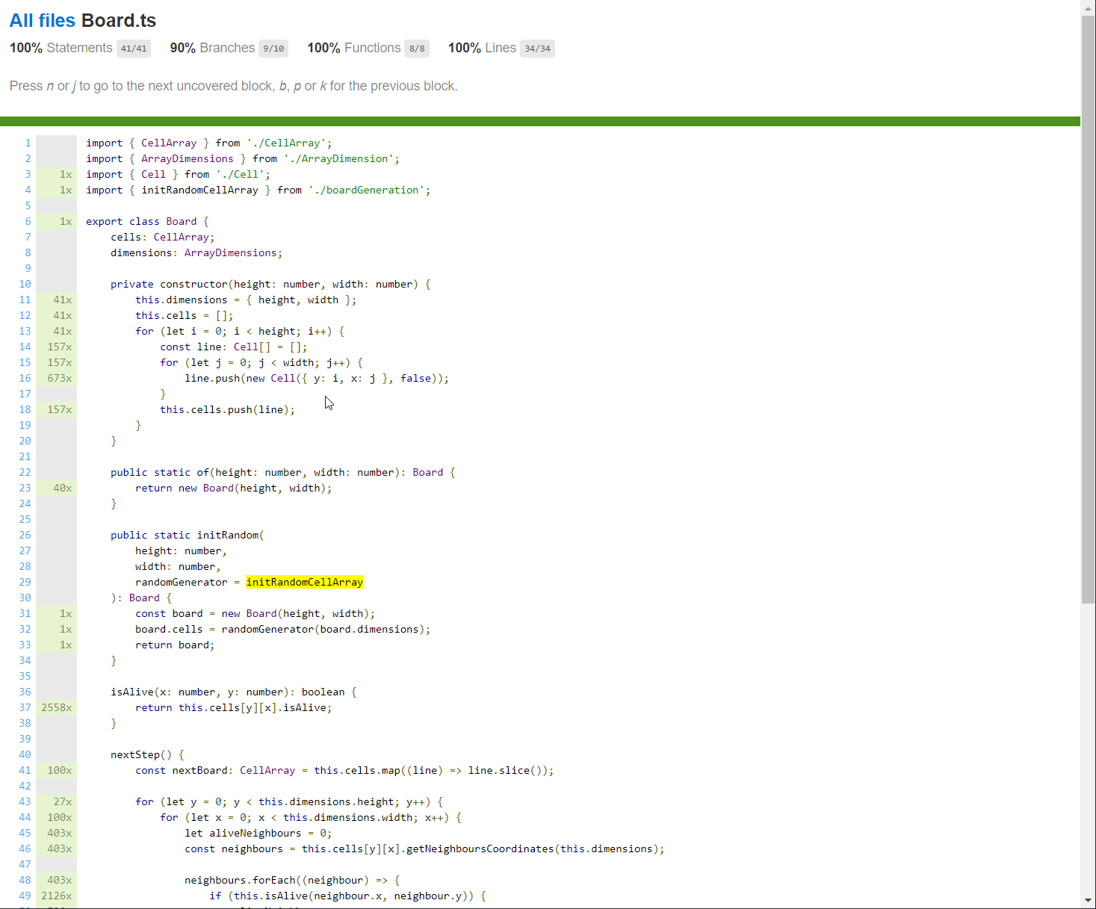Jump to line number 22 anchor
The width and height of the screenshot is (1096, 909).
click(25, 472)
